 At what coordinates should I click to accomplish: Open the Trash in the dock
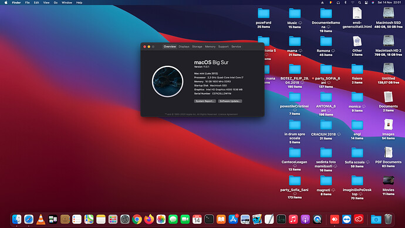(x=388, y=219)
